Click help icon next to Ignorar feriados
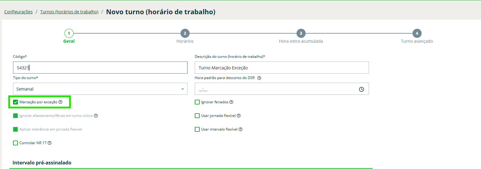481x169 pixels. 231,102
